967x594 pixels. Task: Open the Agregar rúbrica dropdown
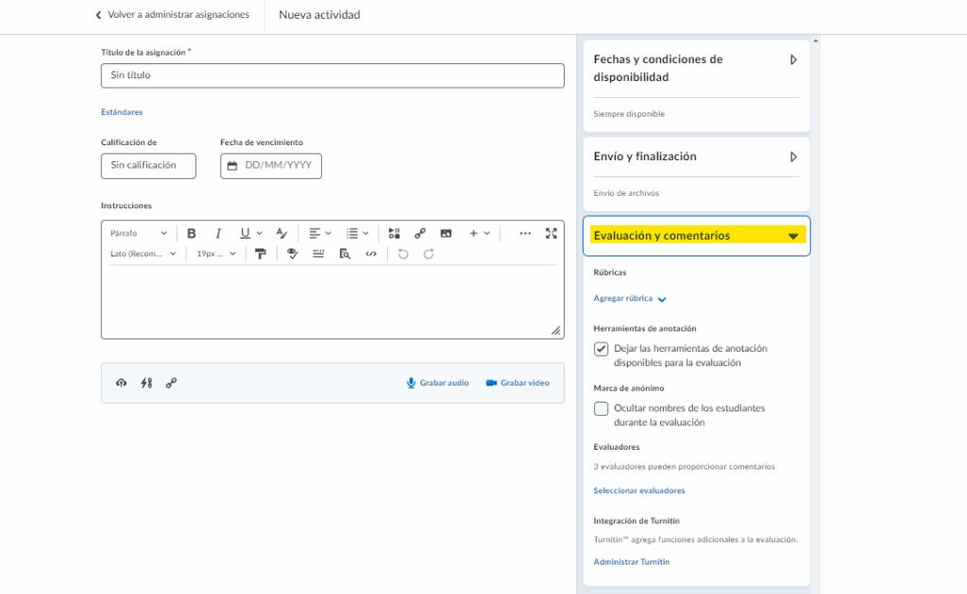tap(630, 299)
